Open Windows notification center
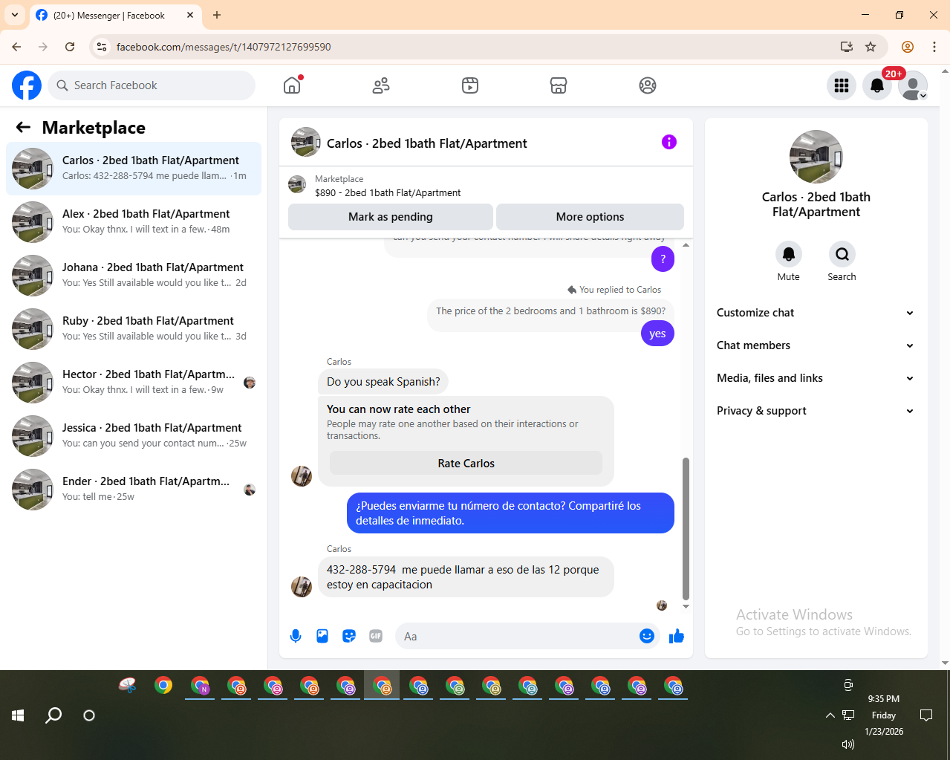 click(x=926, y=715)
